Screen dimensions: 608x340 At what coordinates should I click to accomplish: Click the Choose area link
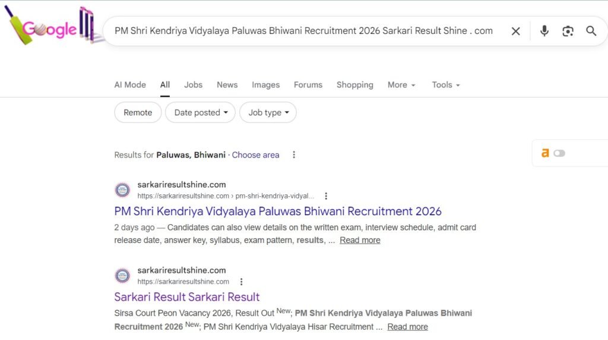(255, 155)
